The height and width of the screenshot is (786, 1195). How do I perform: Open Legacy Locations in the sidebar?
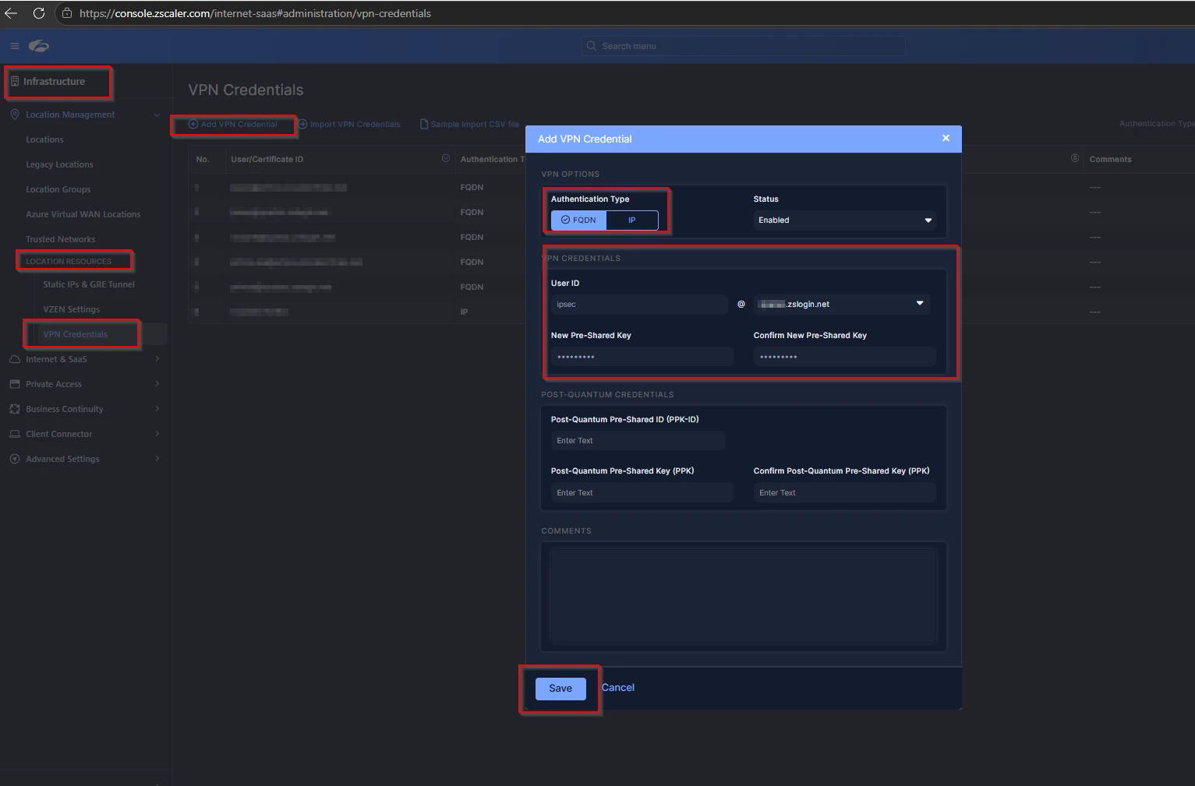[x=59, y=164]
